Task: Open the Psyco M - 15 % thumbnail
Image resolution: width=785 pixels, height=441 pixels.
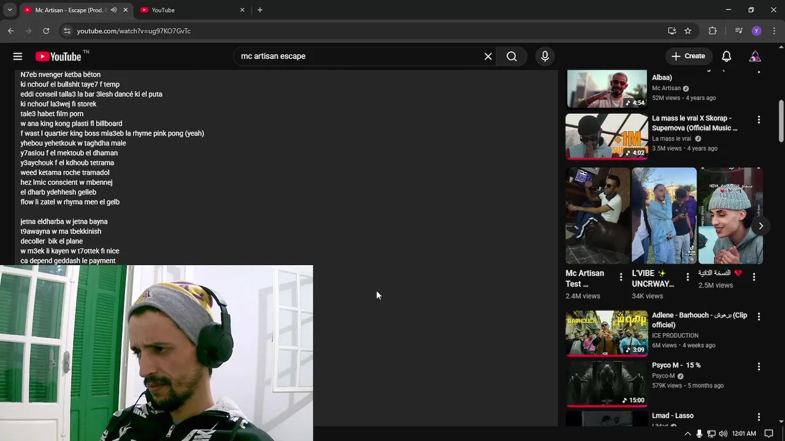Action: pos(607,383)
